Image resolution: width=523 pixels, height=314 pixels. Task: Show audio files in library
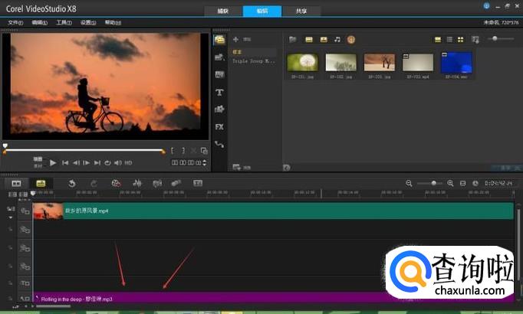point(337,39)
